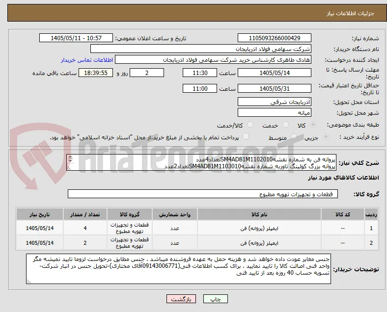
Task: Toggle the اسناد خزانه اسلامی payment checkbox
Action: click(246, 136)
